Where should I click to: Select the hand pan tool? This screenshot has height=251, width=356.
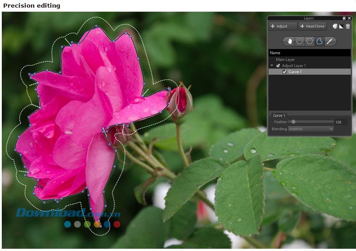tap(290, 41)
